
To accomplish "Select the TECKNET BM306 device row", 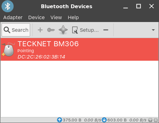I will [x=79, y=49].
